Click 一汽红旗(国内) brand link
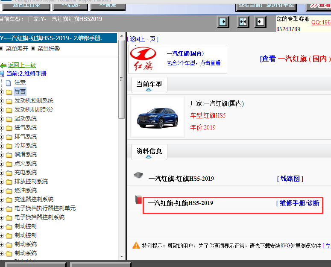This screenshot has width=331, height=267. 185,53
